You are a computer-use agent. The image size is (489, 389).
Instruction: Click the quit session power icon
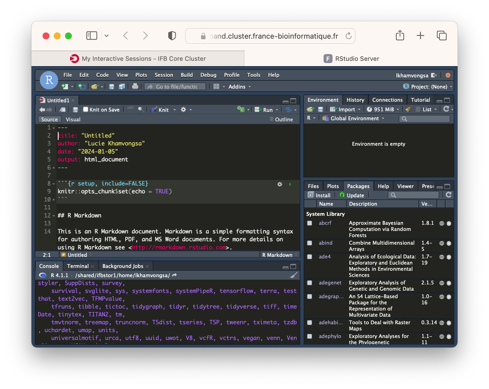tap(448, 75)
